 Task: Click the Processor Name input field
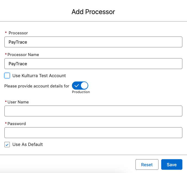click(x=93, y=64)
